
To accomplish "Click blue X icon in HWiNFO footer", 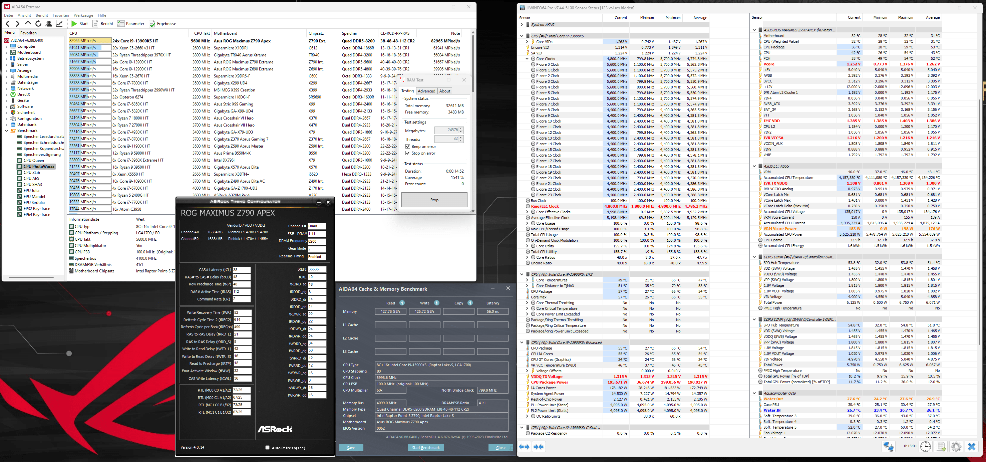I will 971,447.
